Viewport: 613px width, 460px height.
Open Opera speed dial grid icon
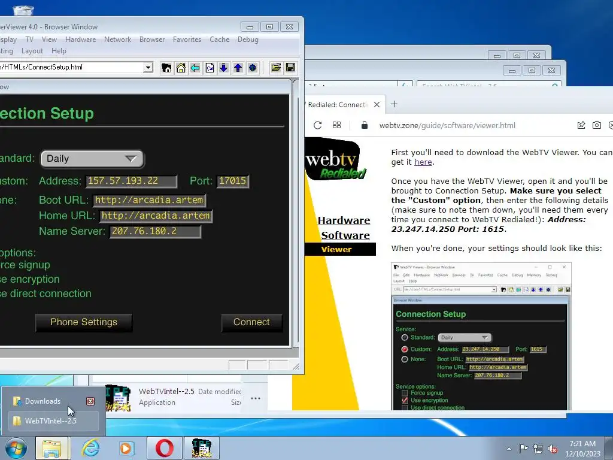[336, 125]
